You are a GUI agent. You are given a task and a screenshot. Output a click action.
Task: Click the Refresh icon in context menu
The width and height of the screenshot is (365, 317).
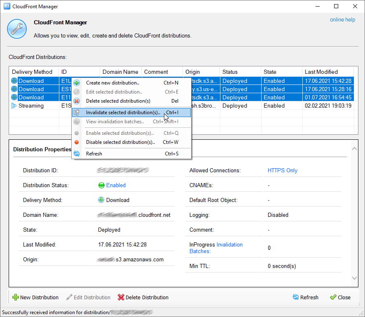tap(77, 153)
